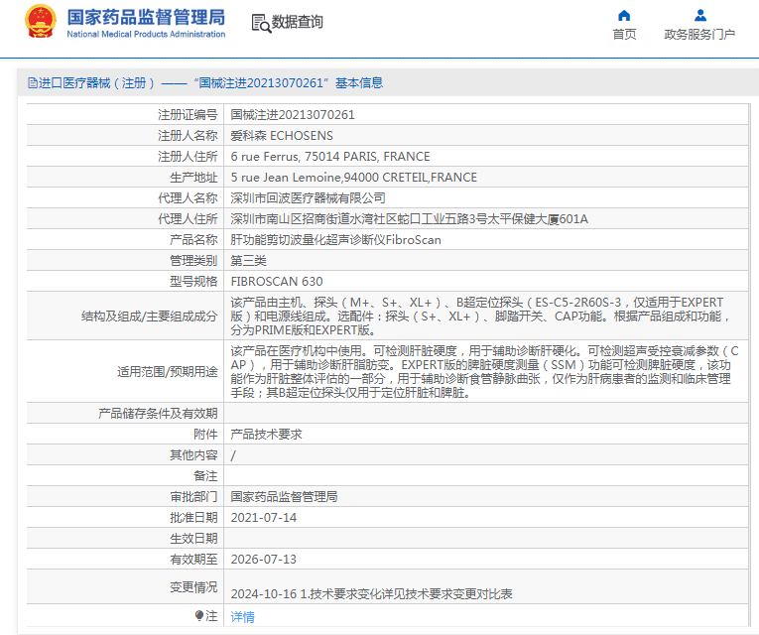Click National Medical Products Administration subtitle
759x635 pixels.
(x=146, y=34)
